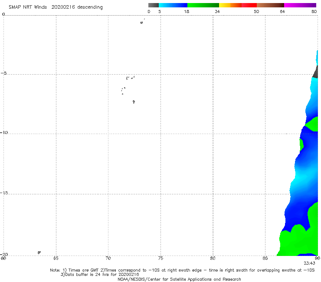The width and height of the screenshot is (321, 282).
Task: Click the longitude label '85'
Action: click(x=265, y=258)
